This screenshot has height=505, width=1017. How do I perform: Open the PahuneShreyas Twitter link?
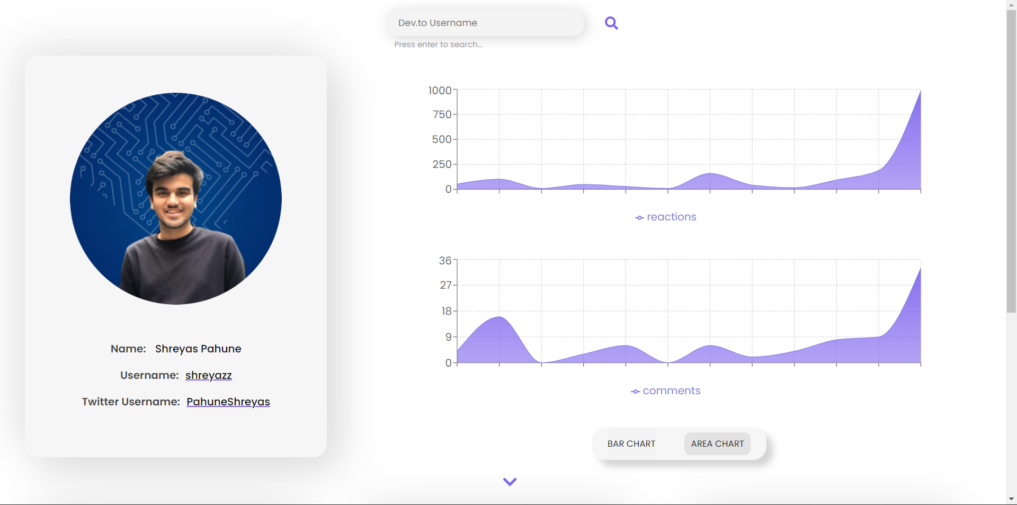228,402
